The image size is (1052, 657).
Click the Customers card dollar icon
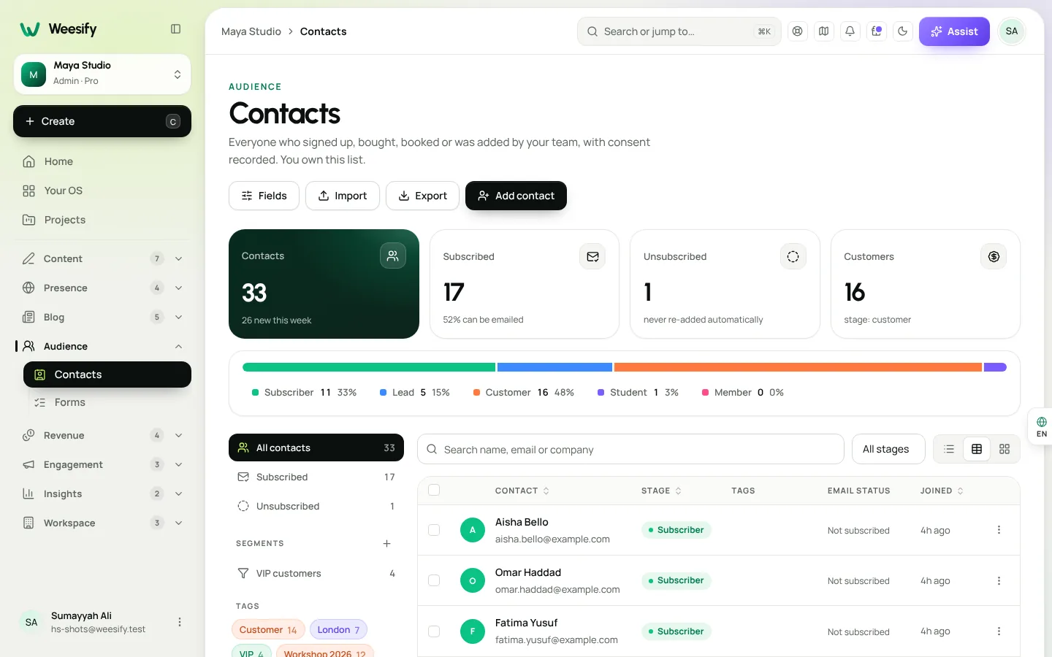(x=994, y=256)
